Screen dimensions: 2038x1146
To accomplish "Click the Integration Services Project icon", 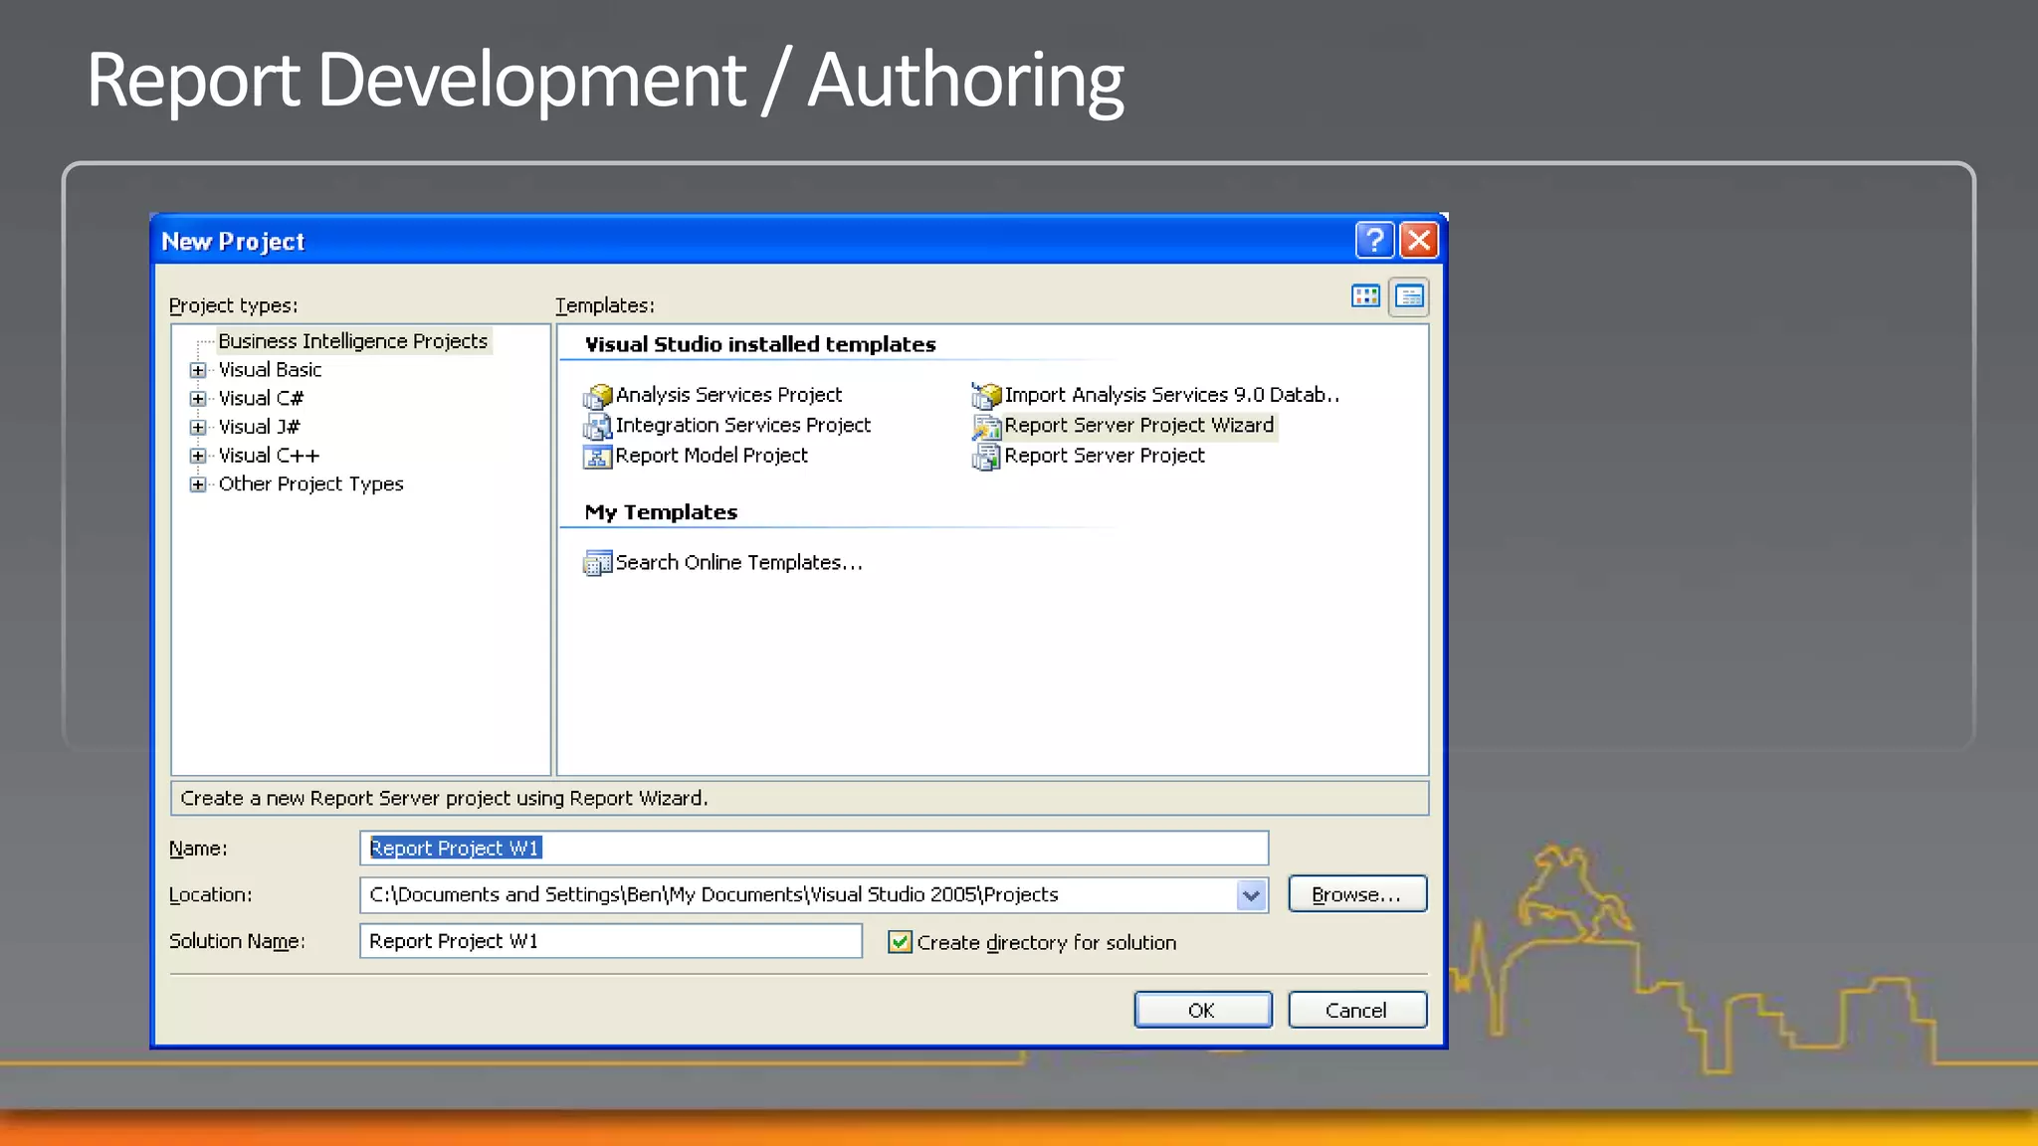I will pyautogui.click(x=597, y=427).
